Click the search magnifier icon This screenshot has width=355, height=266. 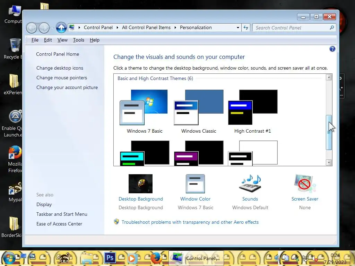coord(332,28)
